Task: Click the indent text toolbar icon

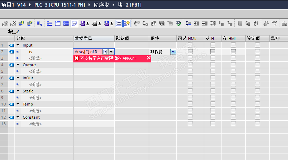Action: click(196, 23)
